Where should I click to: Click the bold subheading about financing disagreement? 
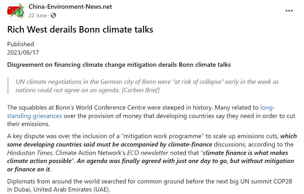119,65
